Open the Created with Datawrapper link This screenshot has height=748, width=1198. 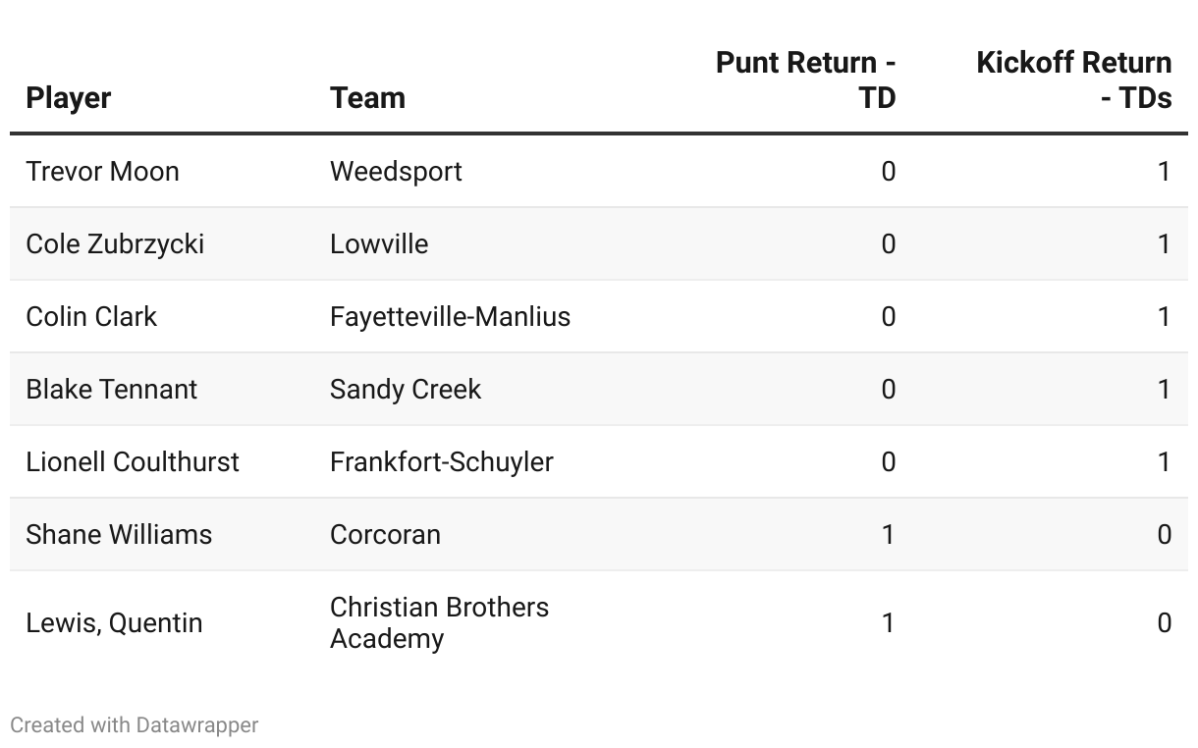135,725
